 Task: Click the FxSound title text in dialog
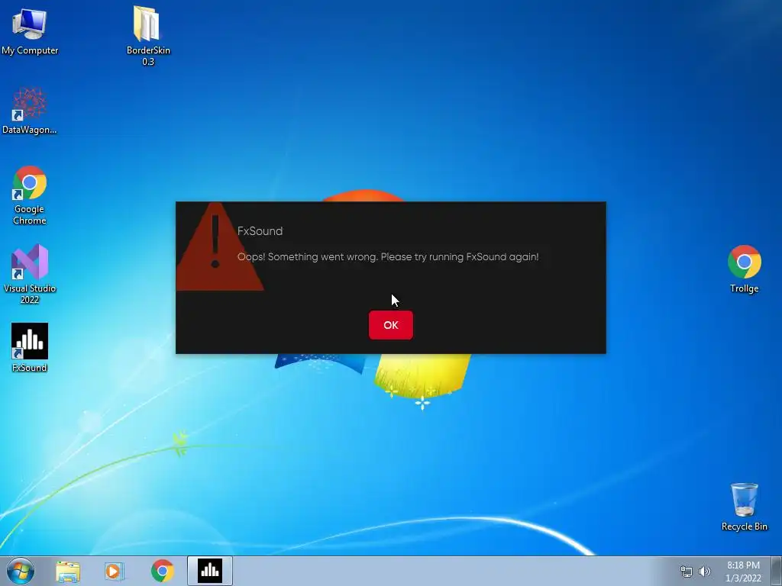(260, 231)
